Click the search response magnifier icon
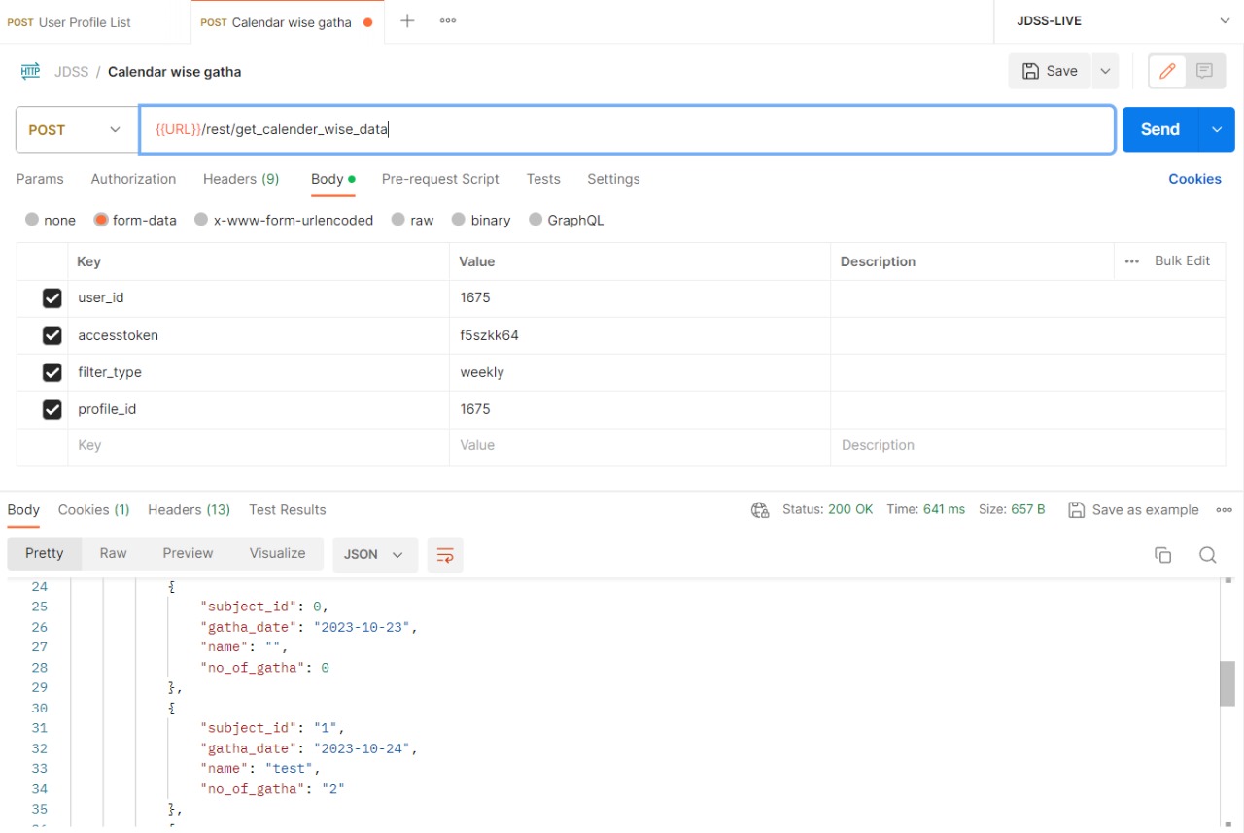The width and height of the screenshot is (1244, 833). [x=1207, y=555]
